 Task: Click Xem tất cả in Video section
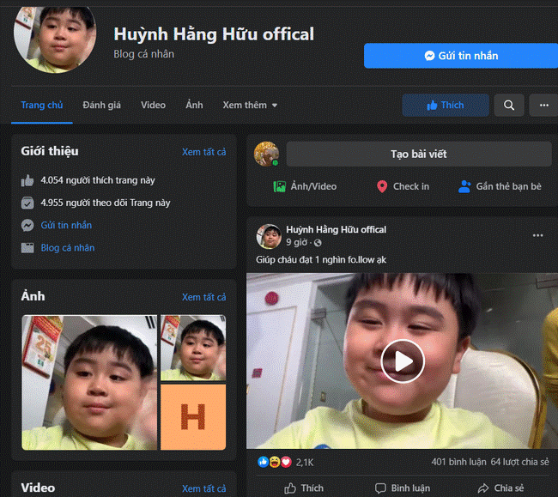204,488
